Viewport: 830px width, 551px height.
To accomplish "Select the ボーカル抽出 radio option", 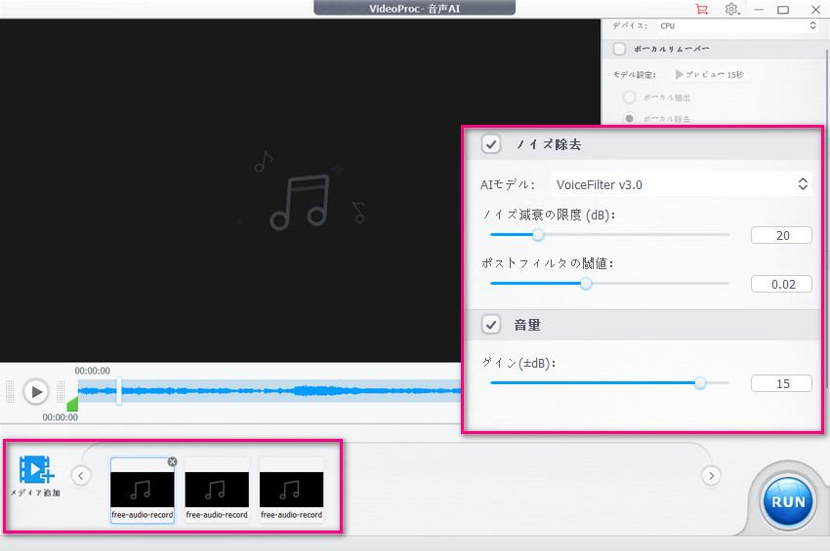I will click(x=629, y=98).
